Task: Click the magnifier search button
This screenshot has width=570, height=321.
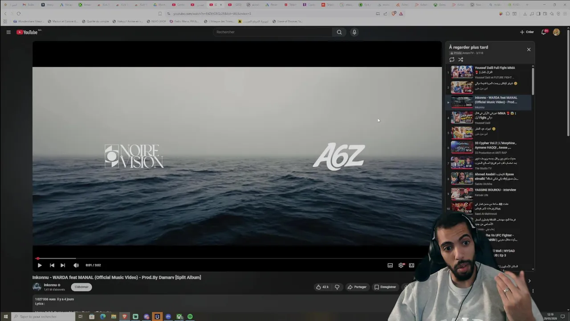Action: (339, 32)
